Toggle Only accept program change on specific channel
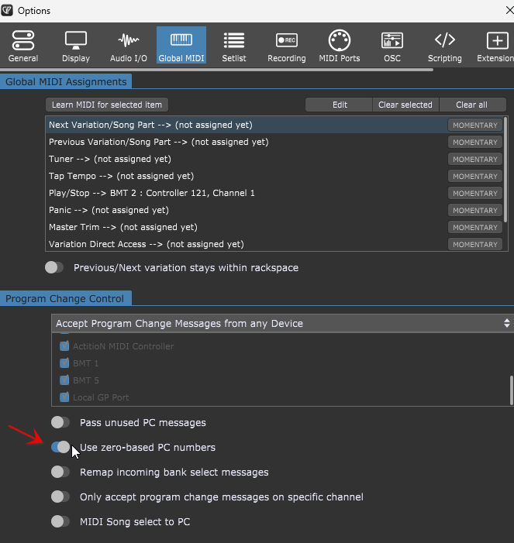The image size is (514, 543). coord(60,497)
